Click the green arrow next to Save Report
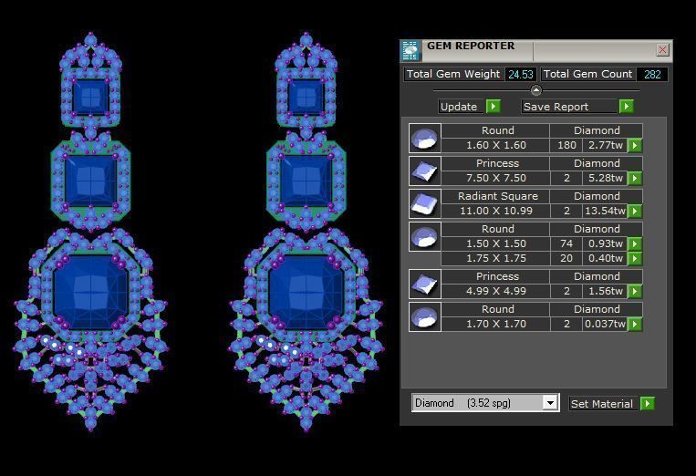Viewport: 696px width, 476px height. click(x=626, y=107)
